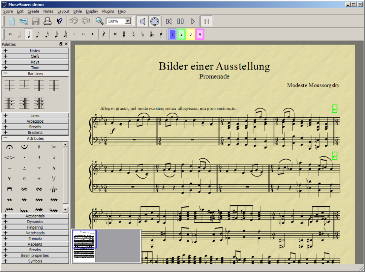Collapse the Bar Lines palette
Screen dimensions: 365x272
tap(35, 73)
